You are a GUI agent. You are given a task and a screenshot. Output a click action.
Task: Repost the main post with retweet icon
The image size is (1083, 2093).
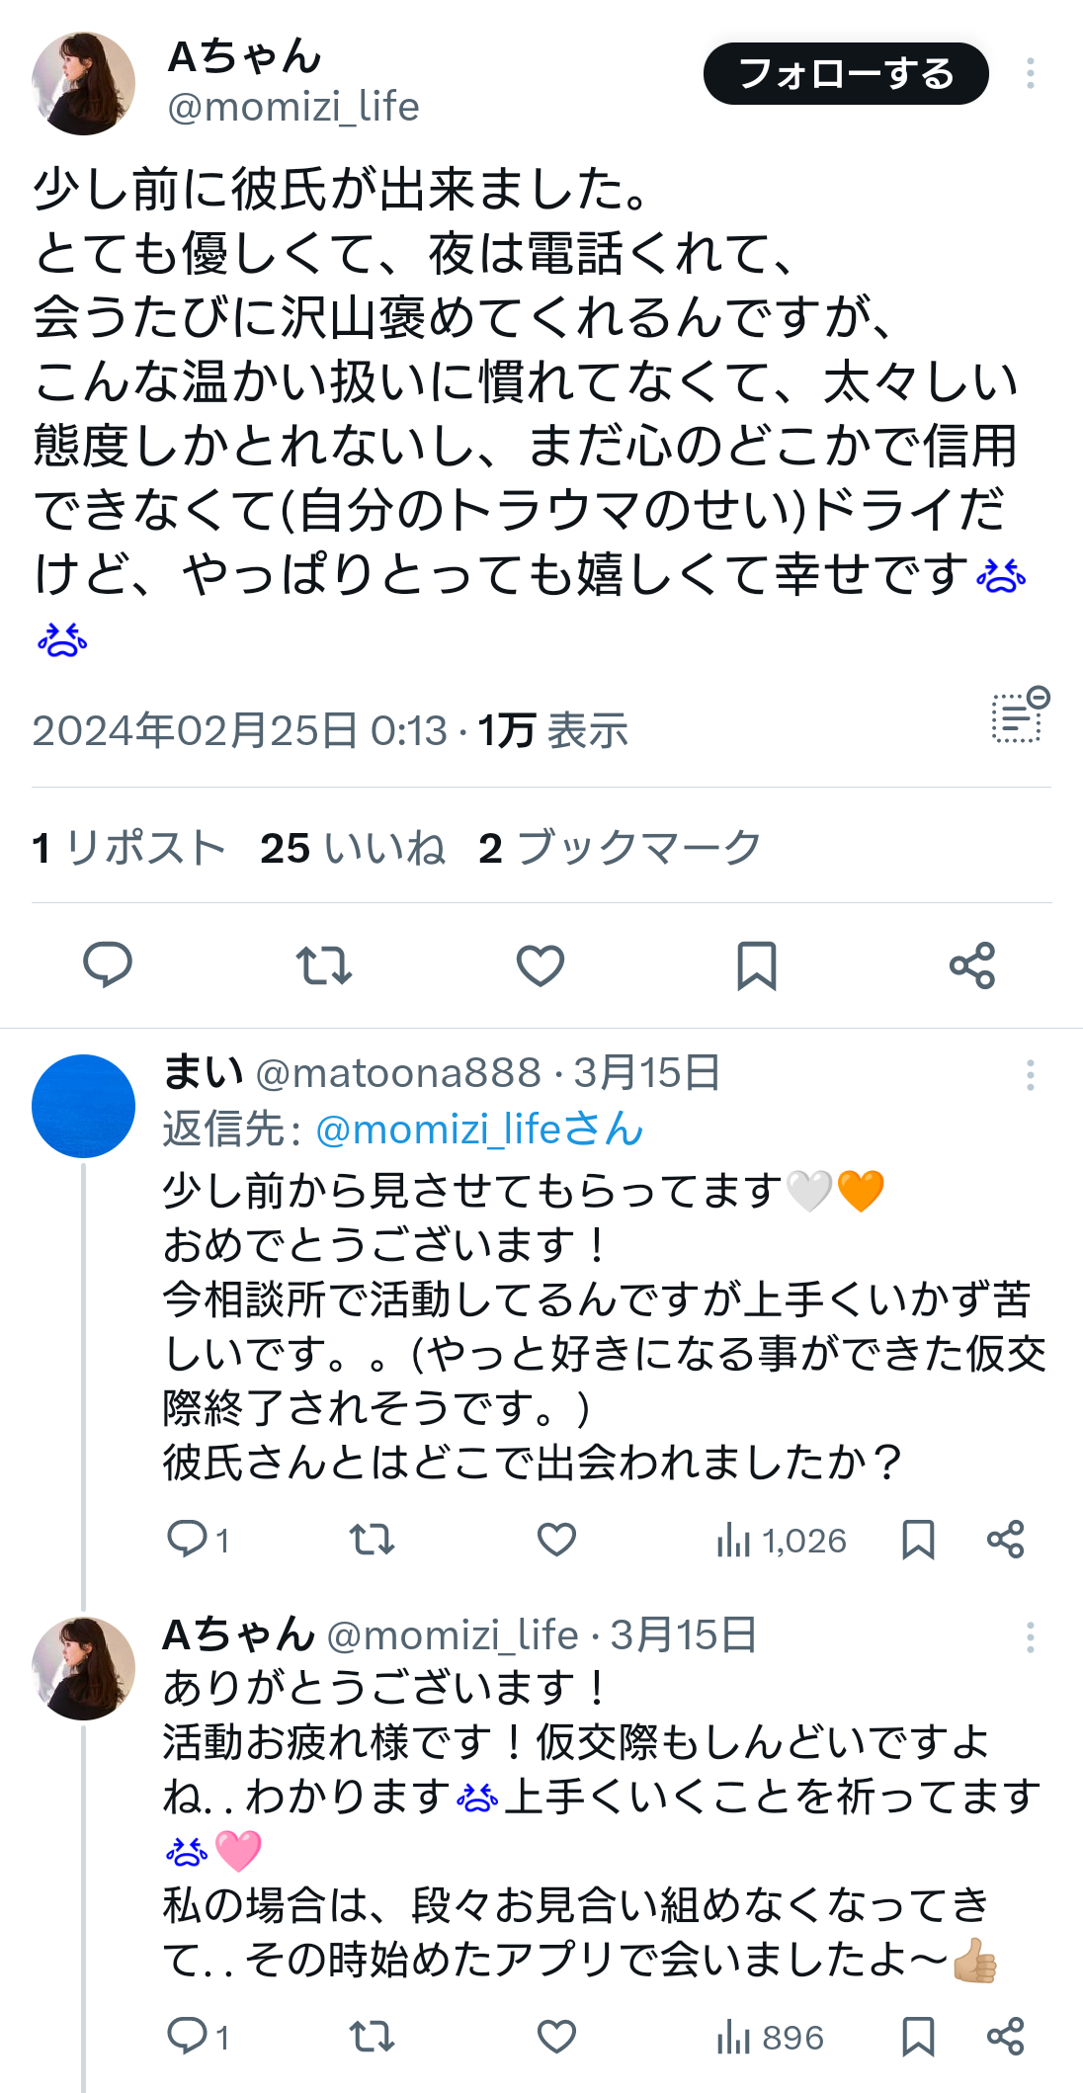click(324, 965)
